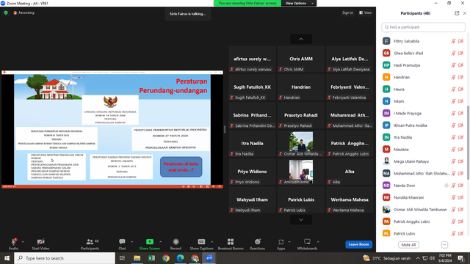Click the Find a participant search field
Screen dimensions: 470x264
coord(423,27)
